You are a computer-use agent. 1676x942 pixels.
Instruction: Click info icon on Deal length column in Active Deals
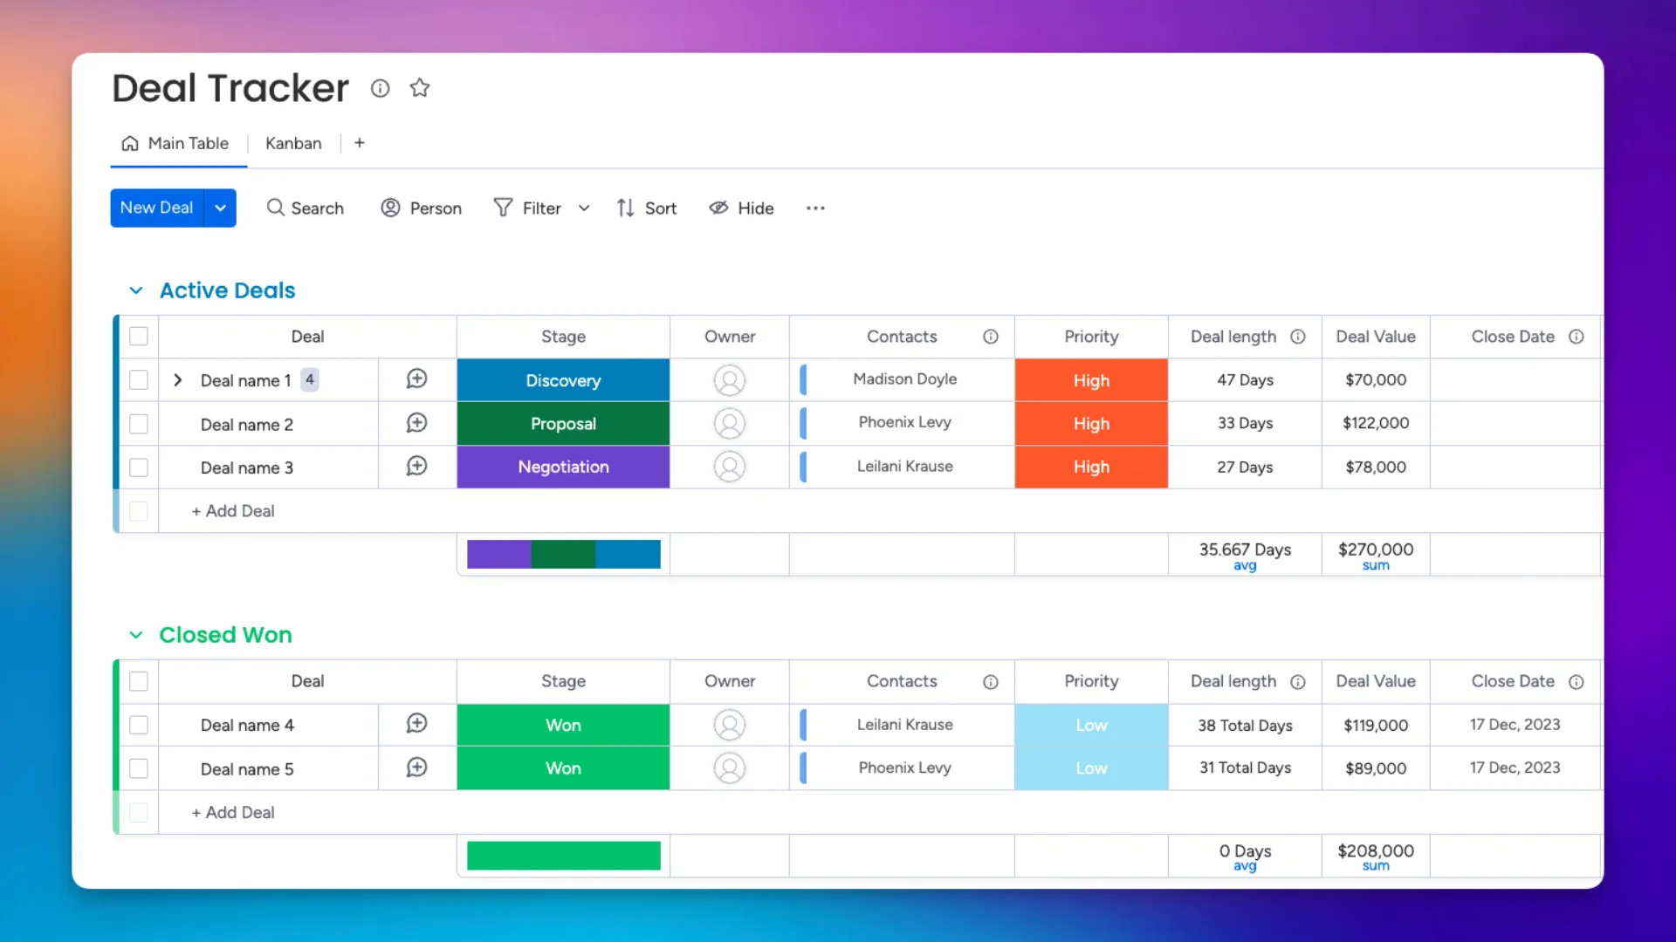pos(1298,337)
